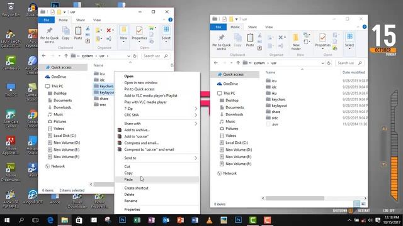The height and width of the screenshot is (226, 403).
Task: Open the File tab in right window
Action: click(x=219, y=27)
